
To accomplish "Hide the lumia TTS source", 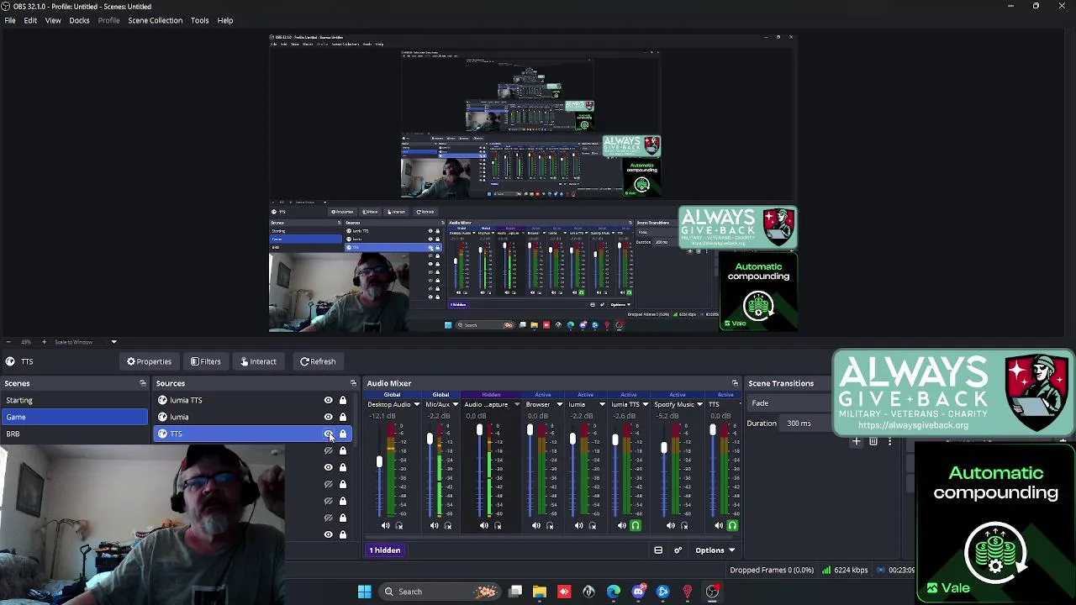I will 329,400.
